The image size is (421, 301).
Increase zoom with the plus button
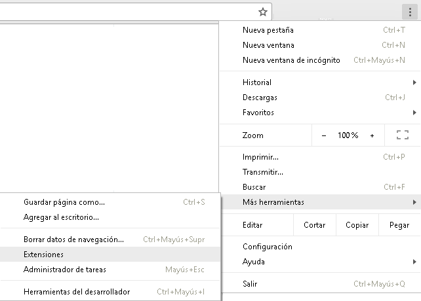pyautogui.click(x=372, y=135)
